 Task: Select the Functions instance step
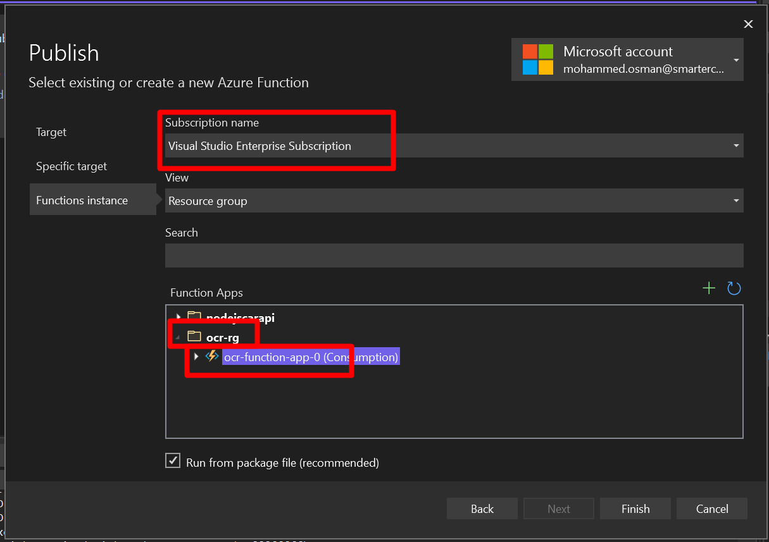93,200
